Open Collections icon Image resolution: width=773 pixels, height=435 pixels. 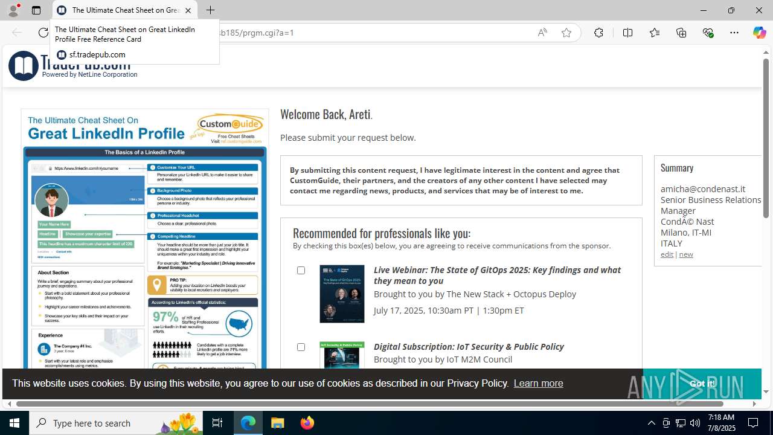click(x=681, y=33)
